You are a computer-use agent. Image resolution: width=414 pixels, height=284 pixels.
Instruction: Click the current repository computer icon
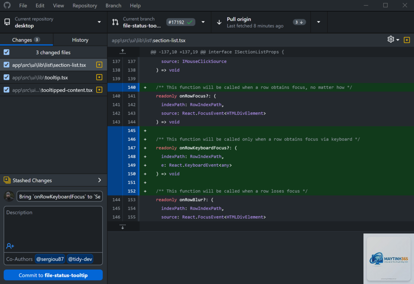click(7, 22)
